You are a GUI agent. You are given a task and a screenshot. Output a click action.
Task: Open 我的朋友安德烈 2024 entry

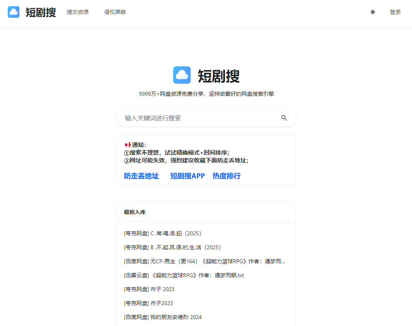pos(163,317)
